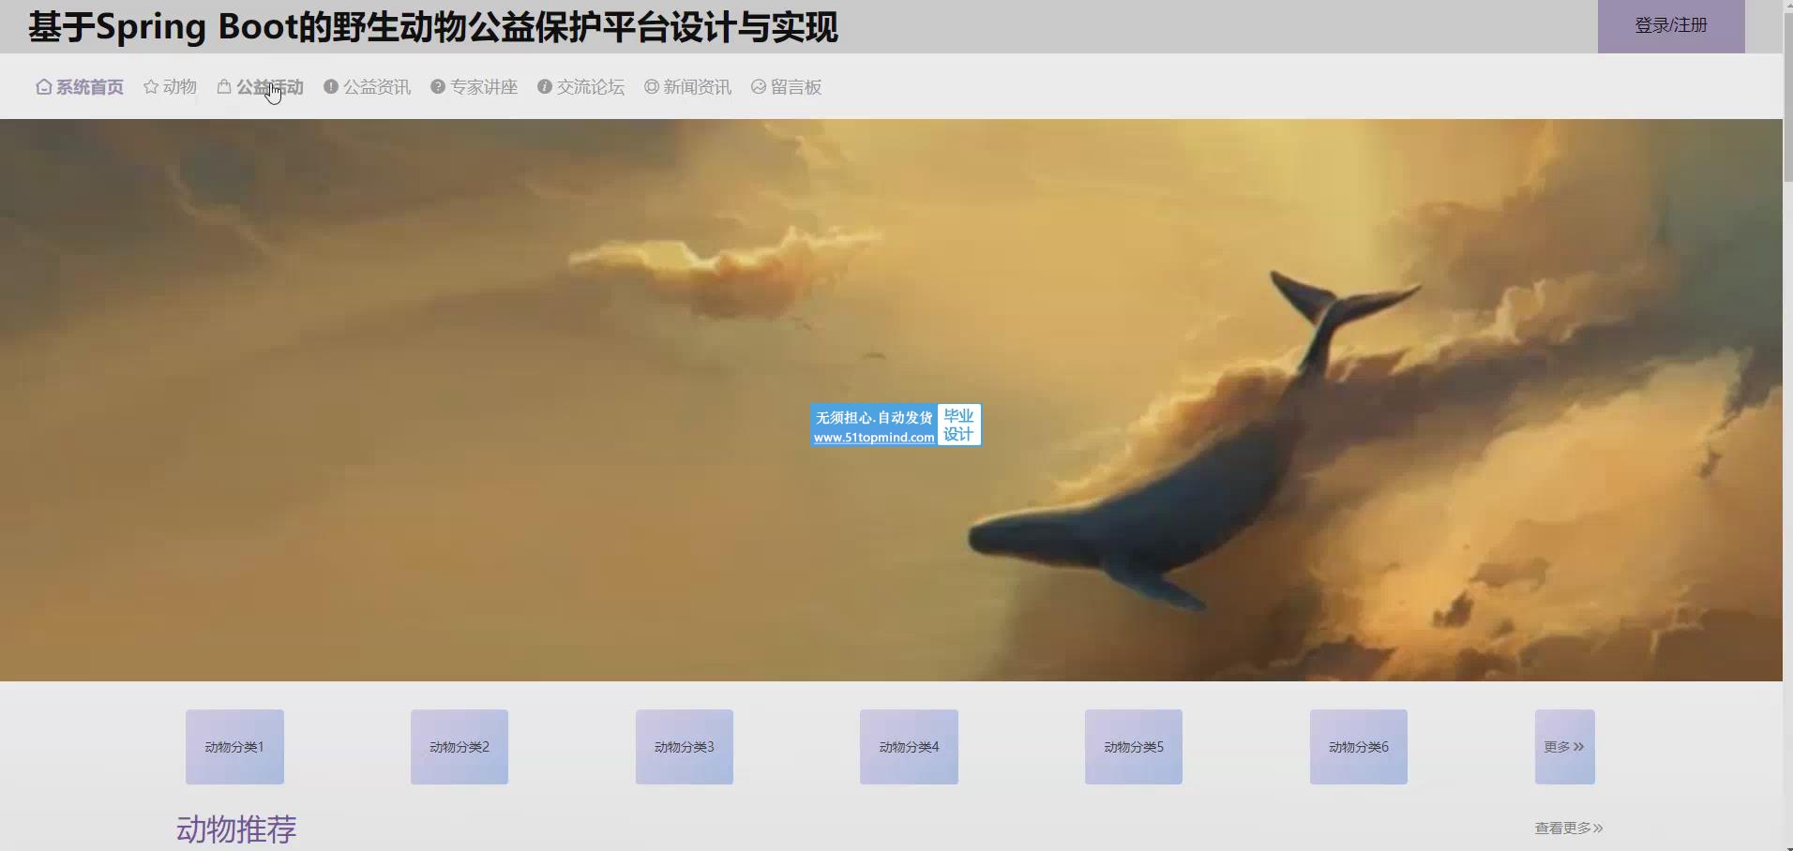Select the 动物分类1 category tile
The width and height of the screenshot is (1793, 851).
click(x=234, y=747)
